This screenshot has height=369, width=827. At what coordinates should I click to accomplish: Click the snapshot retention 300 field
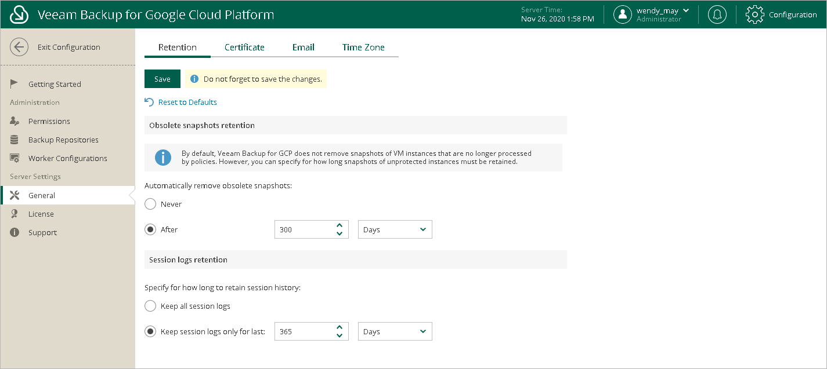pos(305,229)
